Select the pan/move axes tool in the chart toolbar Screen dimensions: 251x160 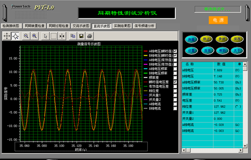coord(7,36)
